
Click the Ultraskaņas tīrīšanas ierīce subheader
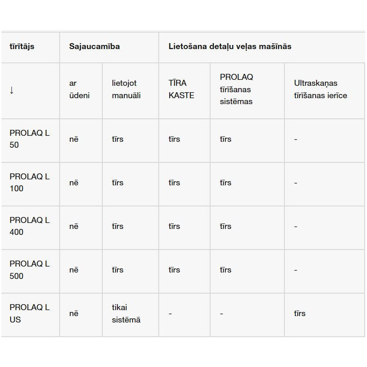coord(320,89)
